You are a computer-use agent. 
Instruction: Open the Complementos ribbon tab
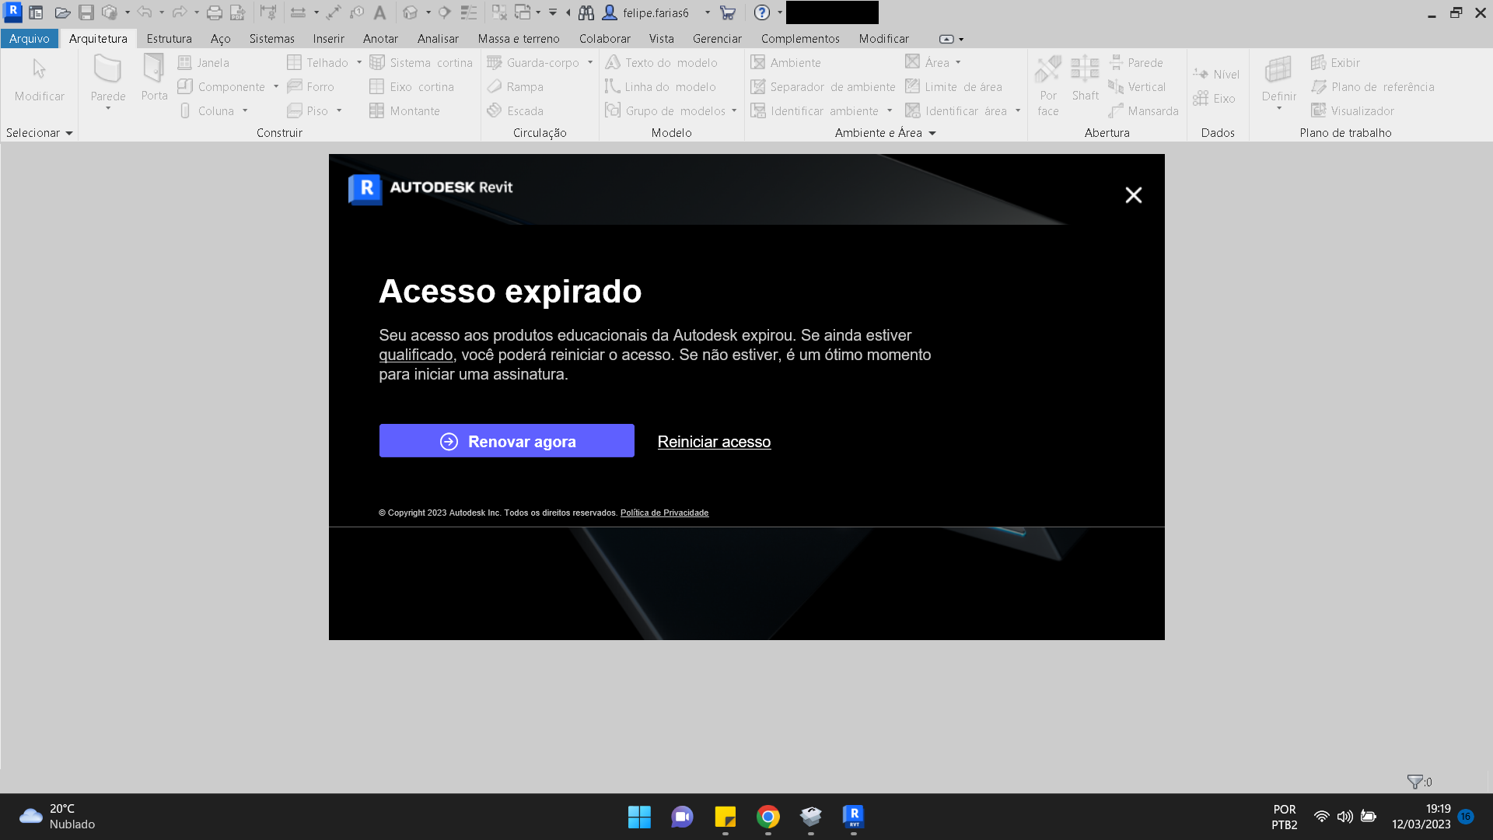click(x=800, y=38)
